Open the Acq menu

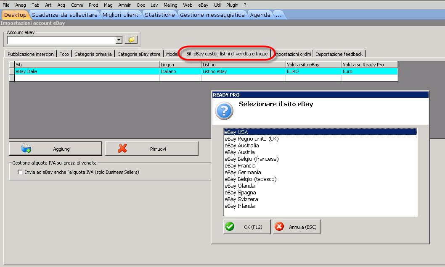(x=61, y=5)
